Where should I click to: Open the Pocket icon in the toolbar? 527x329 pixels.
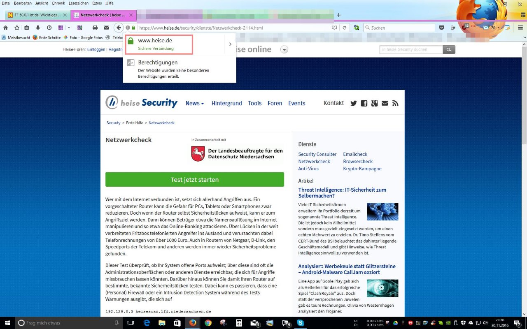click(442, 28)
